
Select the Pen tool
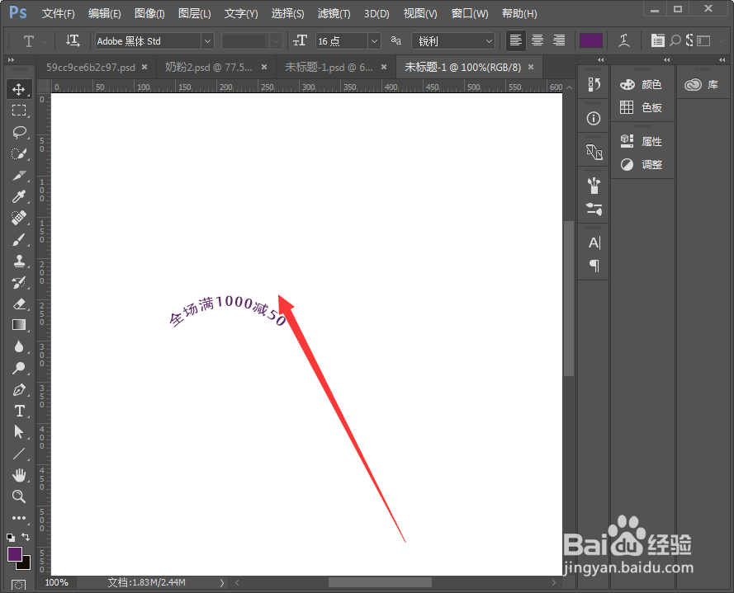19,389
